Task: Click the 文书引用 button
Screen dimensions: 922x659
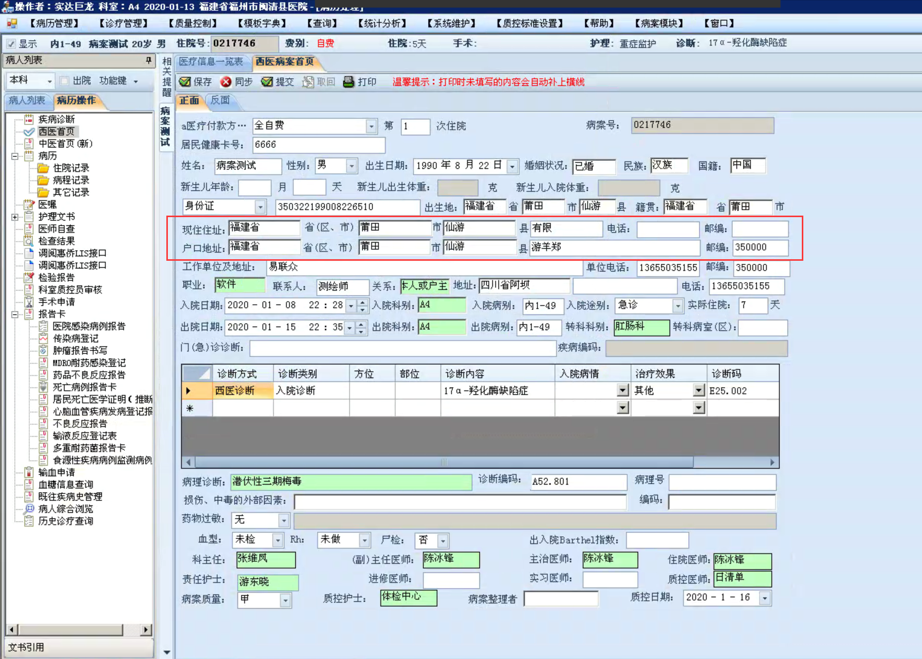Action: click(26, 647)
